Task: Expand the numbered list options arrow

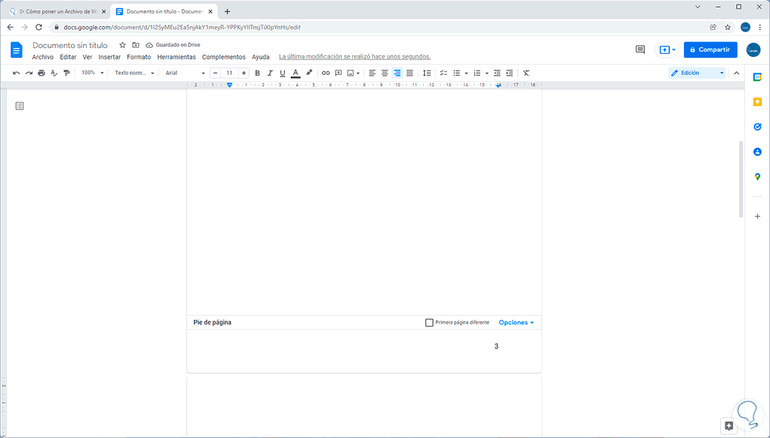Action: point(487,73)
